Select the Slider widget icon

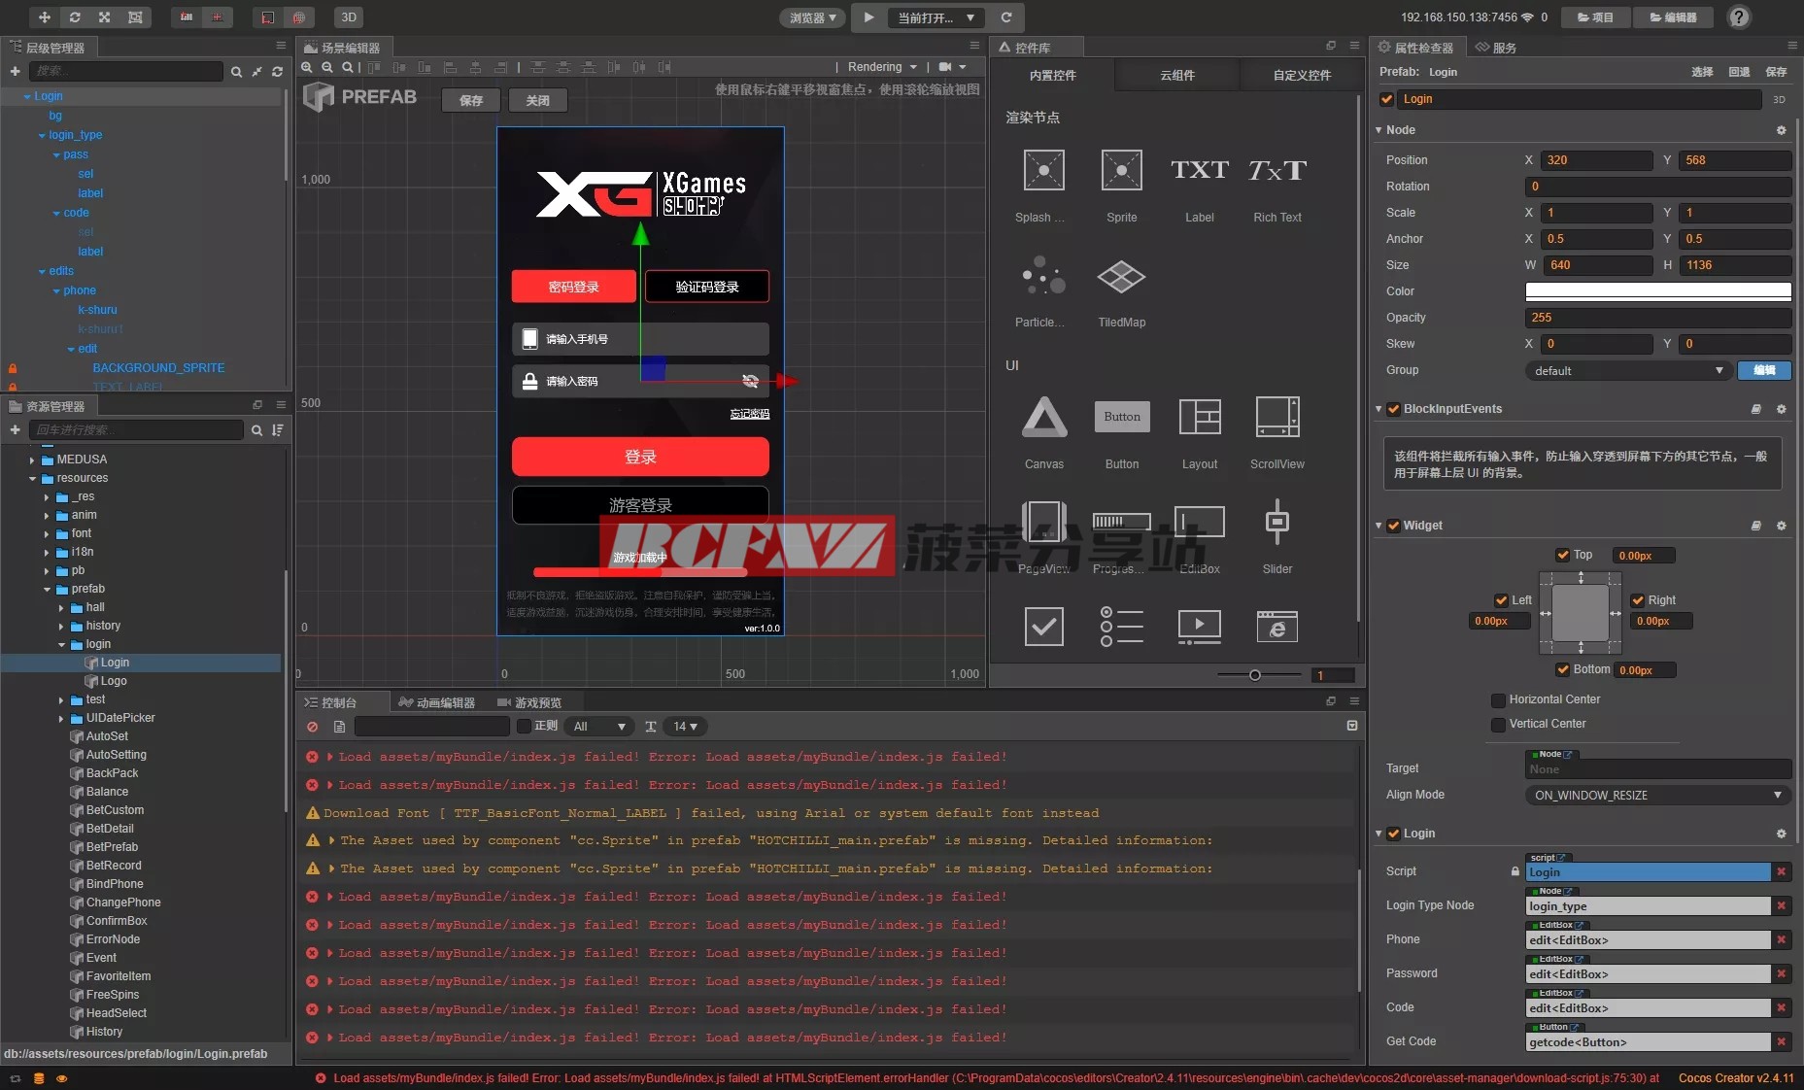coord(1276,523)
